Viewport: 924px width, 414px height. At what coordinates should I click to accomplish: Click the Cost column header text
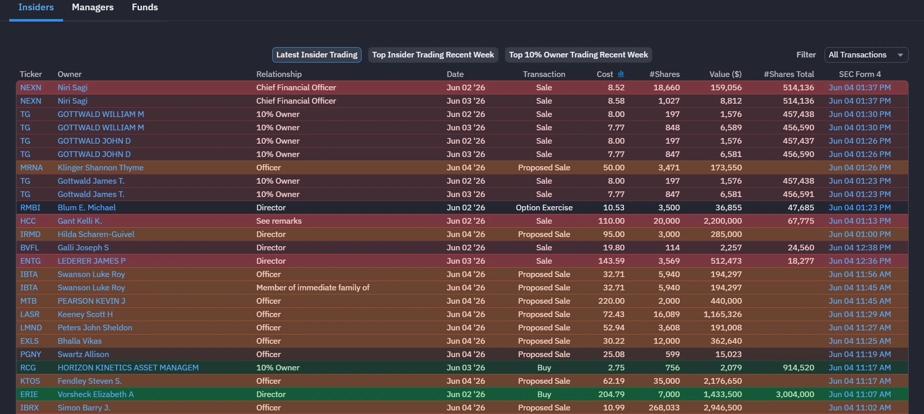point(605,74)
